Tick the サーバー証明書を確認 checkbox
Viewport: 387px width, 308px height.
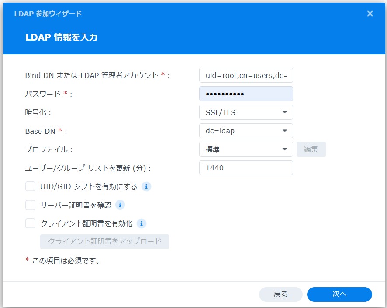[x=30, y=205]
